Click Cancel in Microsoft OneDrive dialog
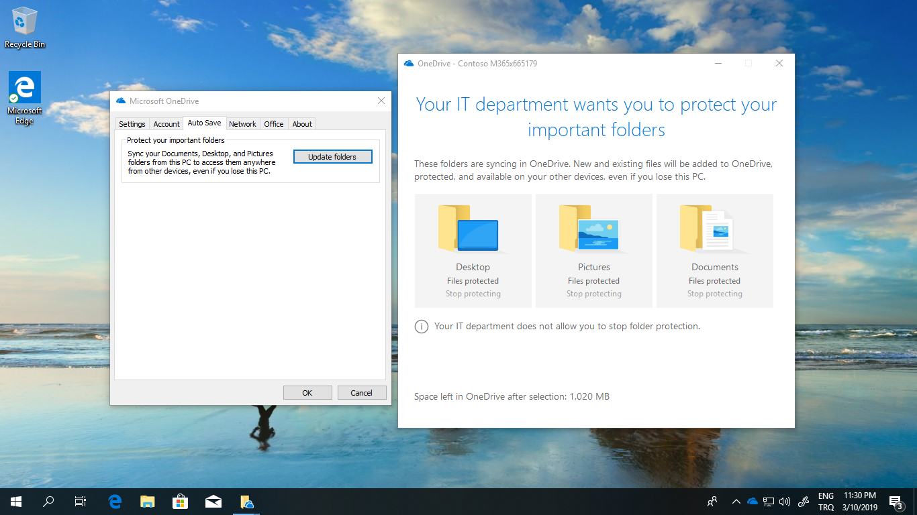917x515 pixels. pyautogui.click(x=362, y=393)
